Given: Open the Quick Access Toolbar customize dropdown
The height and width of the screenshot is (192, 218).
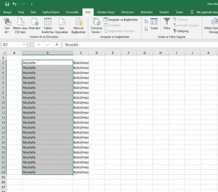Looking at the screenshot, I should (x=32, y=4).
